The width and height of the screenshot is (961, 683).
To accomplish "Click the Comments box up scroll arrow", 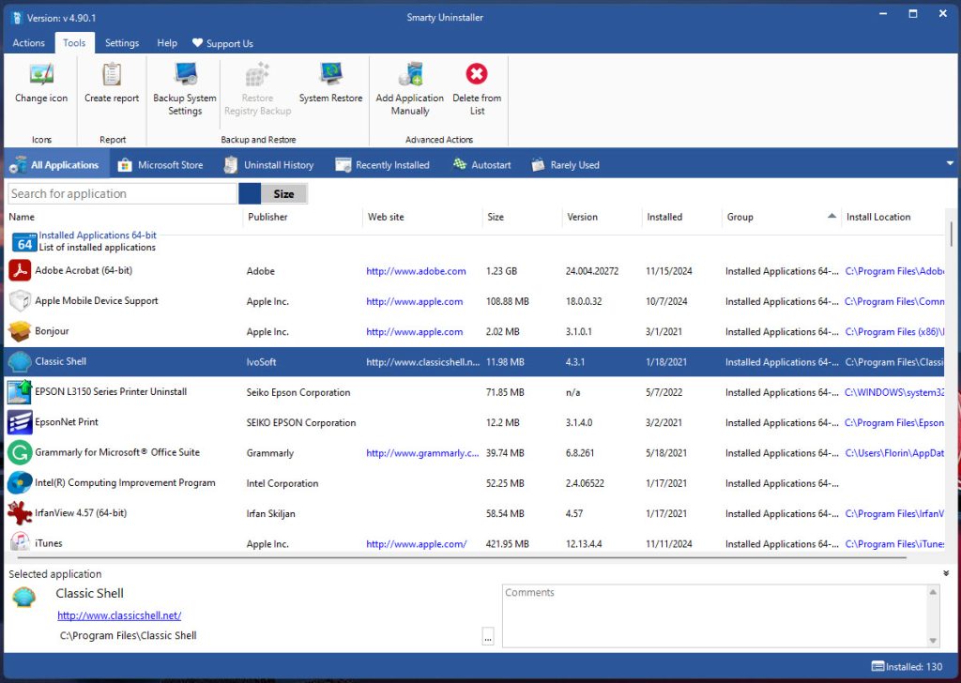I will pos(933,592).
